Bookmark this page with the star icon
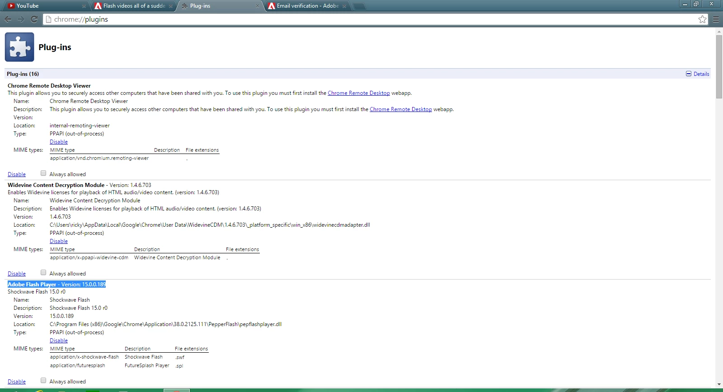The image size is (723, 392). point(702,19)
